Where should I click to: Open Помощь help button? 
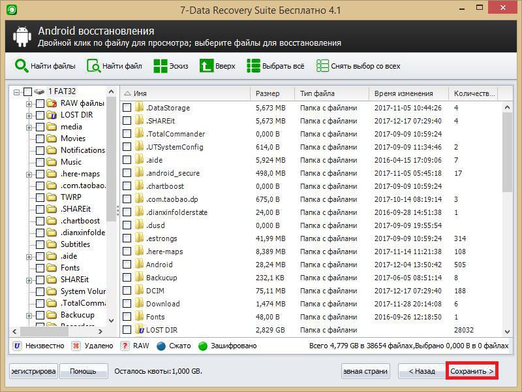pos(84,370)
